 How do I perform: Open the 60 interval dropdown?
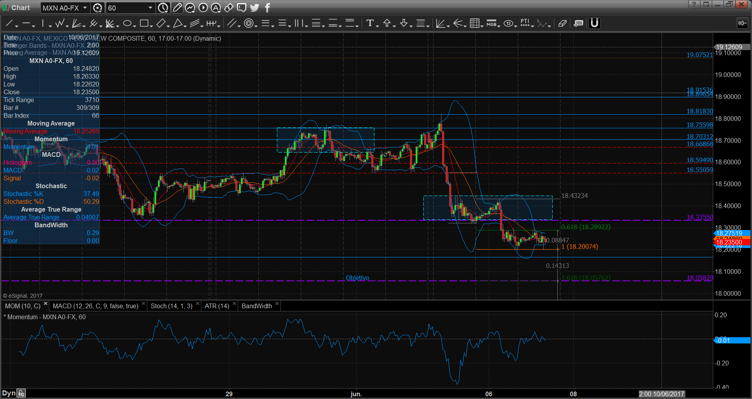pyautogui.click(x=150, y=8)
